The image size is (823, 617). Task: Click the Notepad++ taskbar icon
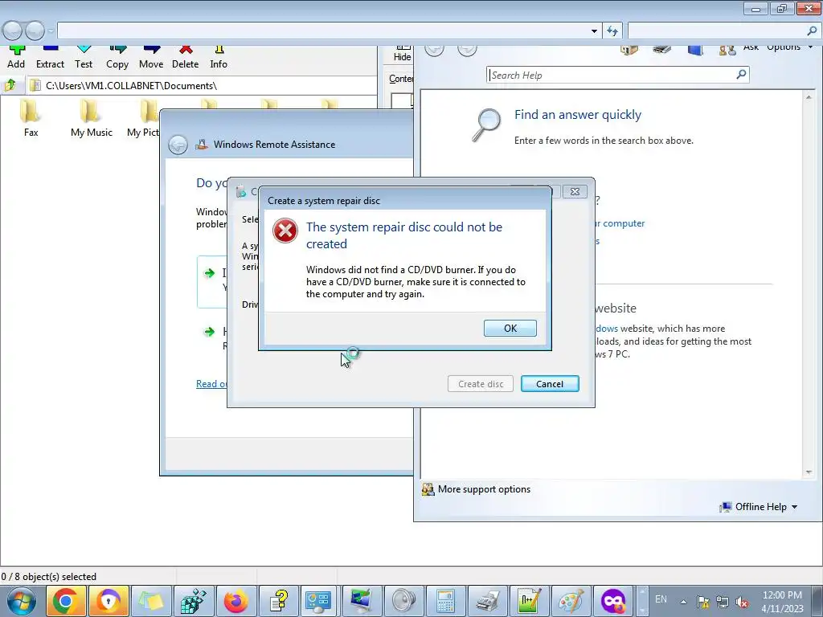(529, 601)
